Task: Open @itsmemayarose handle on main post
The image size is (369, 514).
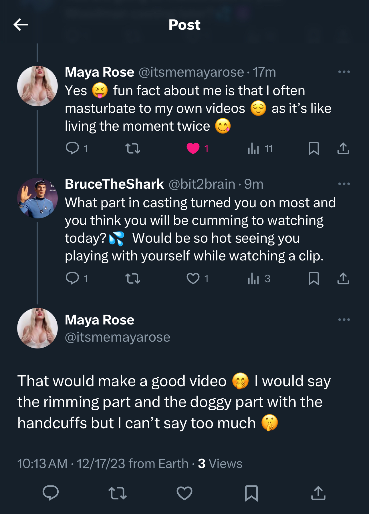Action: (x=118, y=337)
